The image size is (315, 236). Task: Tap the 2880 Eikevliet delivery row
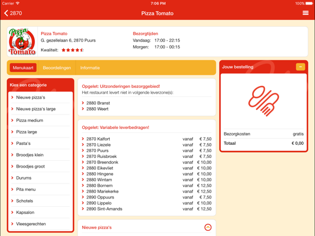coord(147,168)
